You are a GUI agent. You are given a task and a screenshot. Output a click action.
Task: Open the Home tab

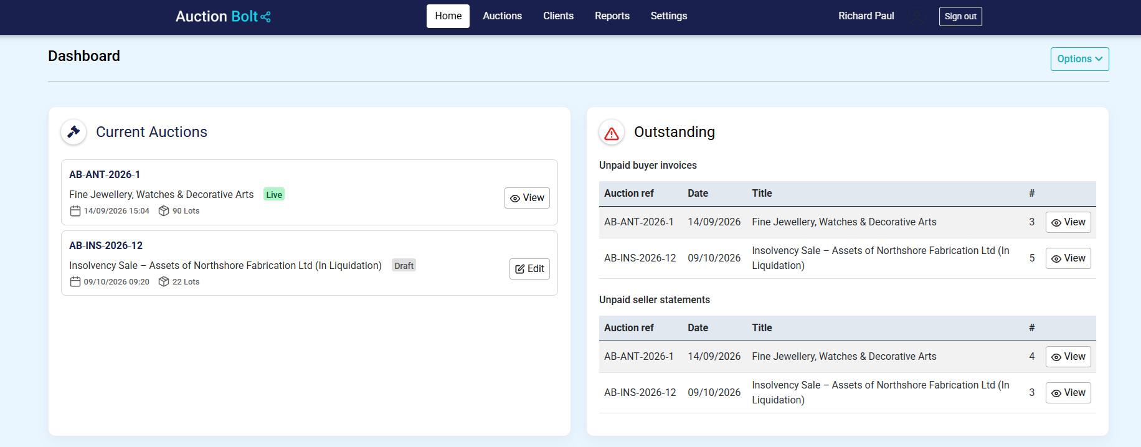(448, 16)
